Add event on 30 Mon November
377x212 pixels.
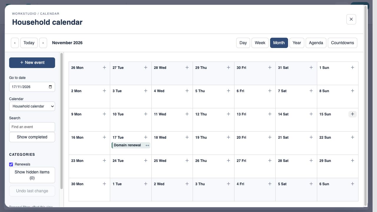click(x=104, y=184)
